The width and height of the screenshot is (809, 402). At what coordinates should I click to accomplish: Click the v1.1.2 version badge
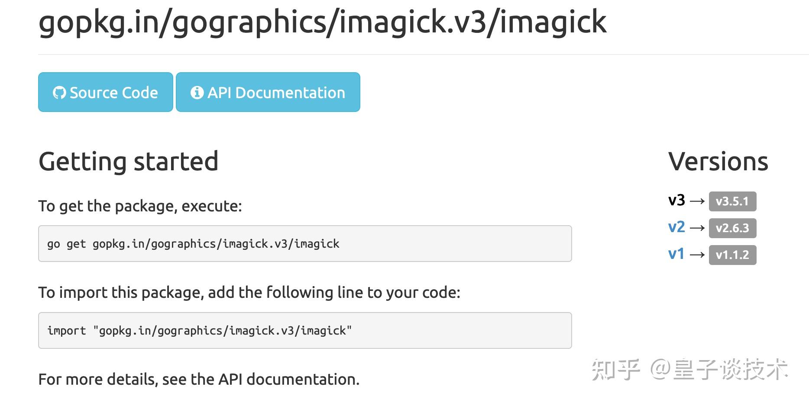[x=733, y=255]
